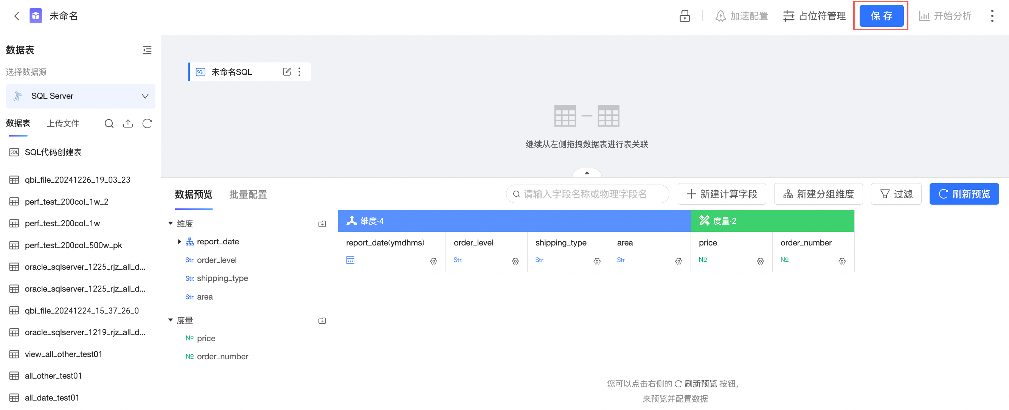The height and width of the screenshot is (410, 1009).
Task: Open settings gear for shipping_type column
Action: [597, 261]
